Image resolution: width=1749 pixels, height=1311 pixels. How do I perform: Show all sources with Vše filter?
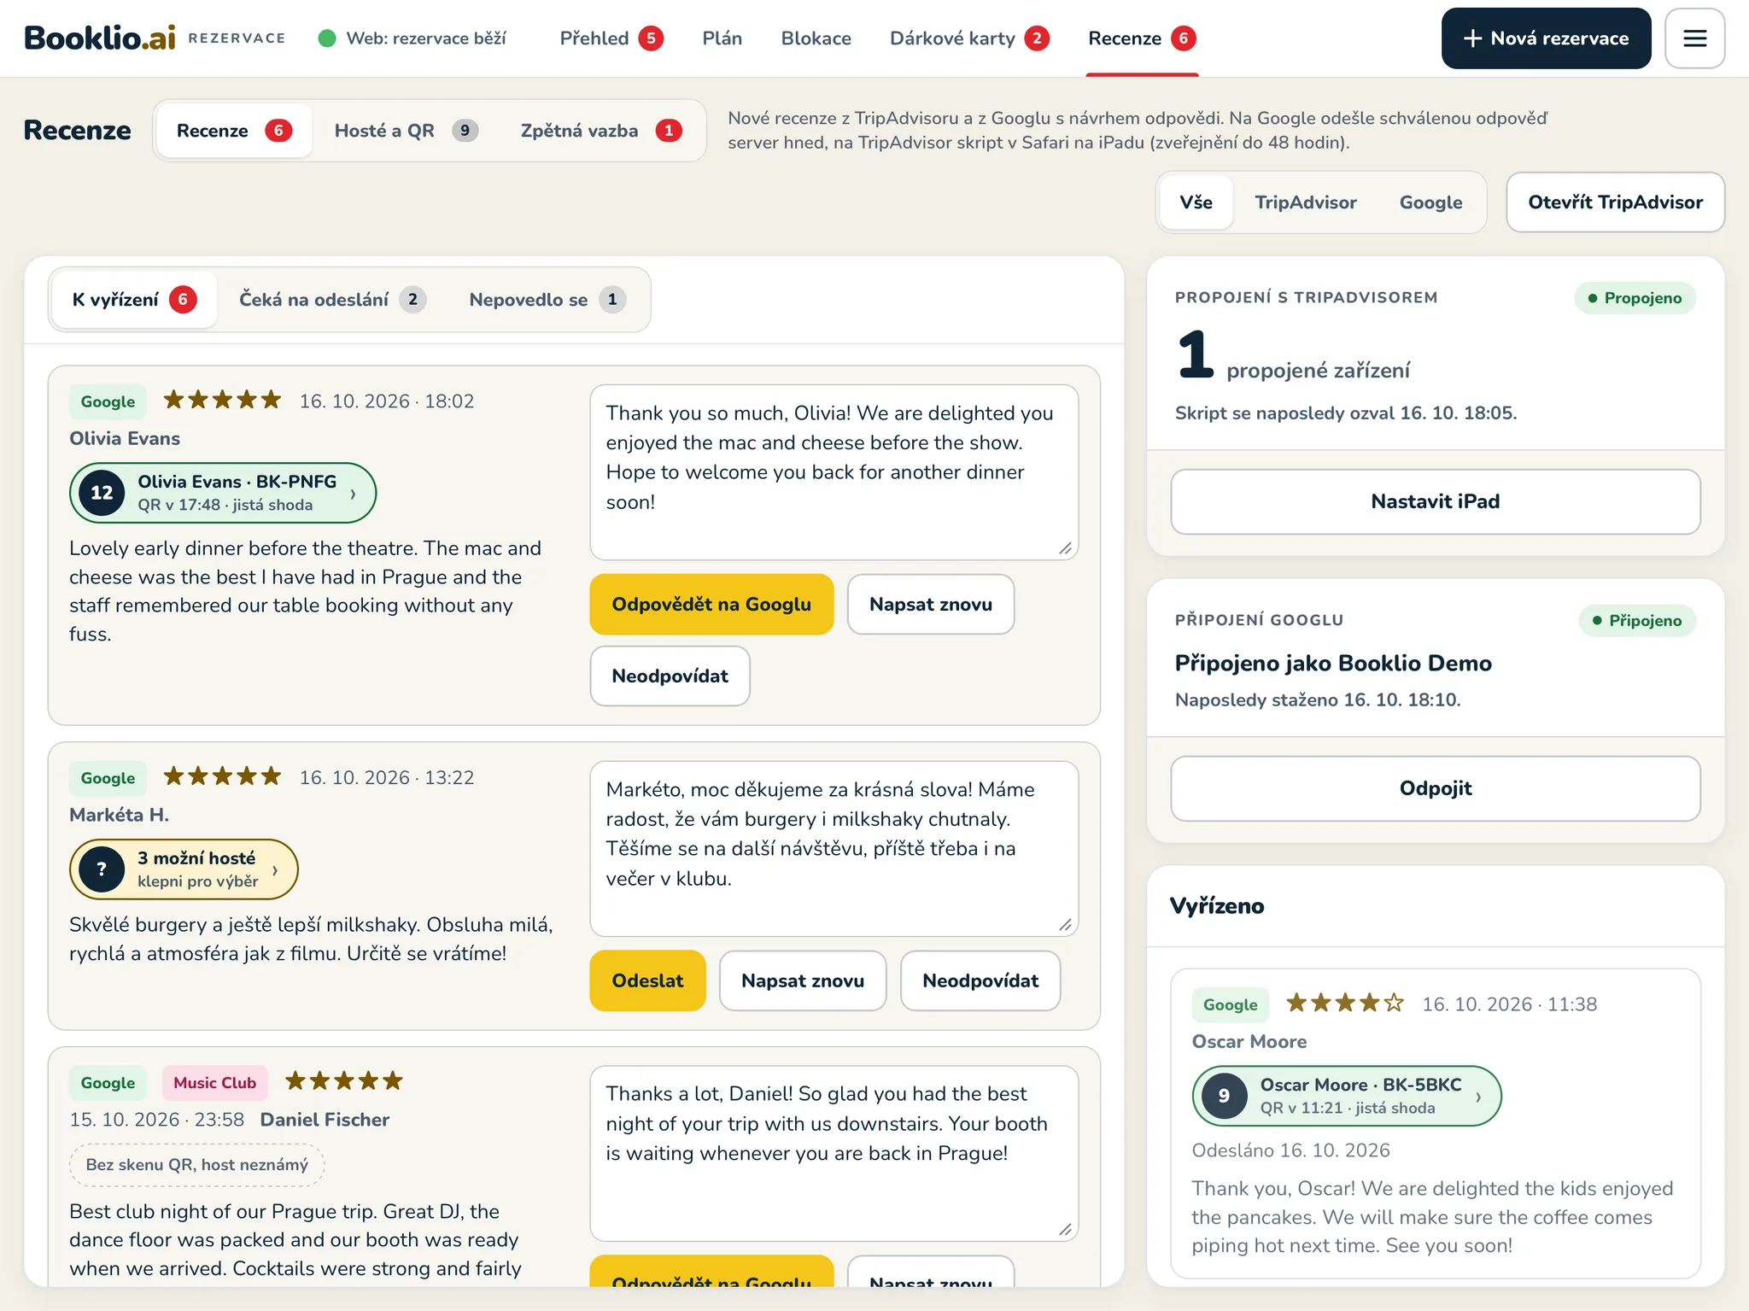click(1196, 202)
